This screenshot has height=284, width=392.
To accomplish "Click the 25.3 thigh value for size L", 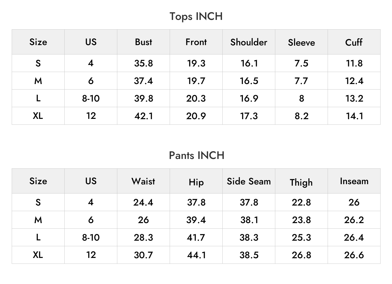I will [301, 237].
